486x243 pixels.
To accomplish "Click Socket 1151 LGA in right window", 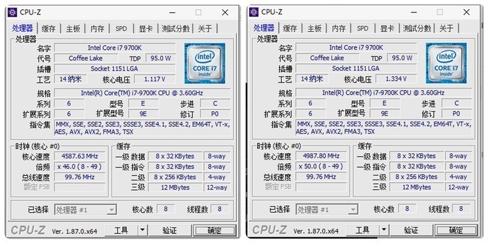I will (356, 68).
